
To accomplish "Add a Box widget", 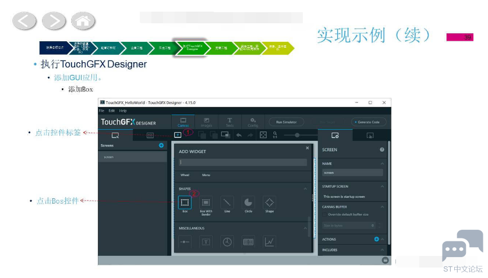I will click(x=185, y=203).
